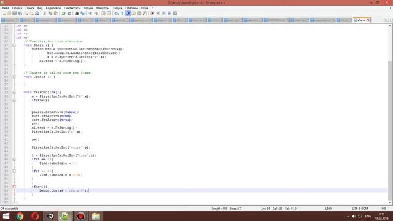Collapse the second if(t == block on line 49

click(x=14, y=171)
